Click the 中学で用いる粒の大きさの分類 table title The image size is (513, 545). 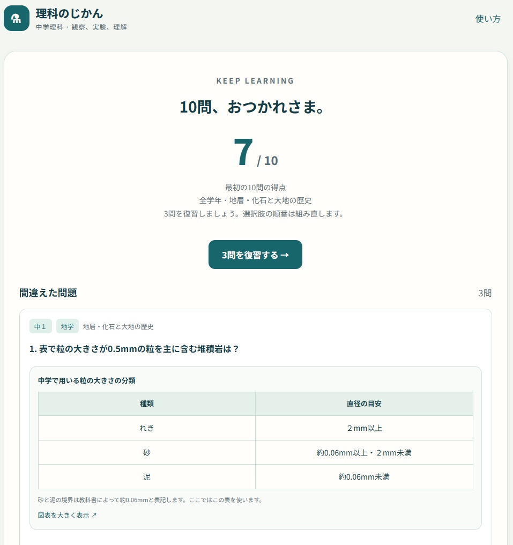tap(87, 380)
